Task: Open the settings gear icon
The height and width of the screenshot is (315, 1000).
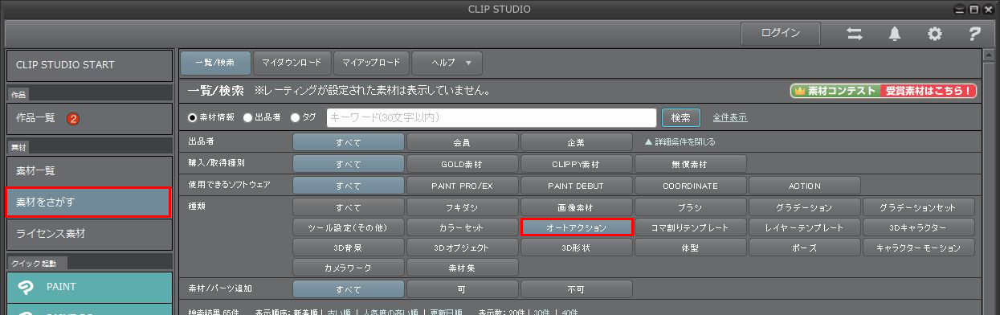Action: pyautogui.click(x=934, y=34)
